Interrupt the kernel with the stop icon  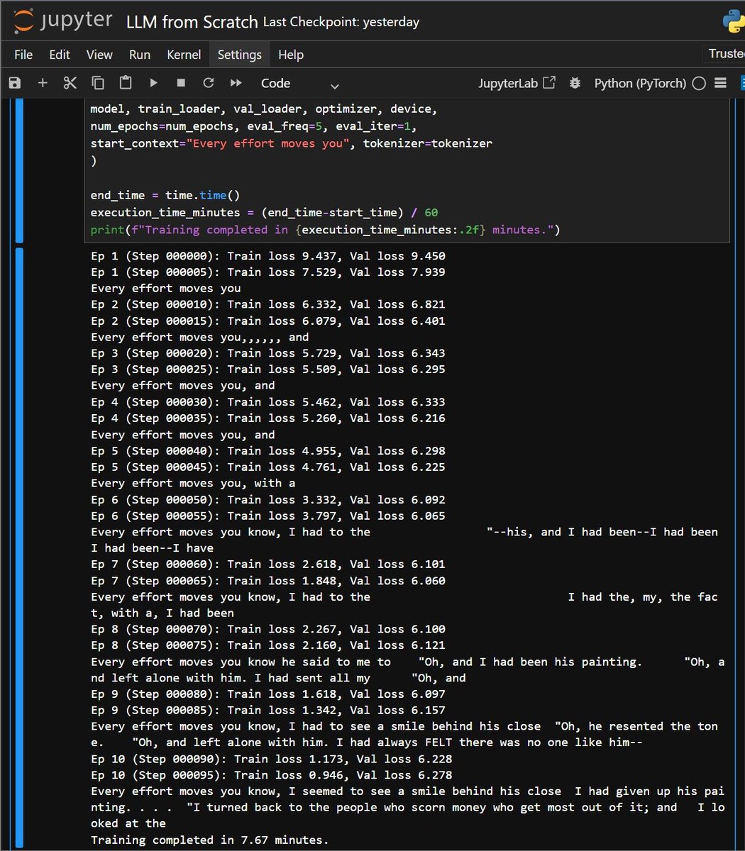click(x=181, y=83)
